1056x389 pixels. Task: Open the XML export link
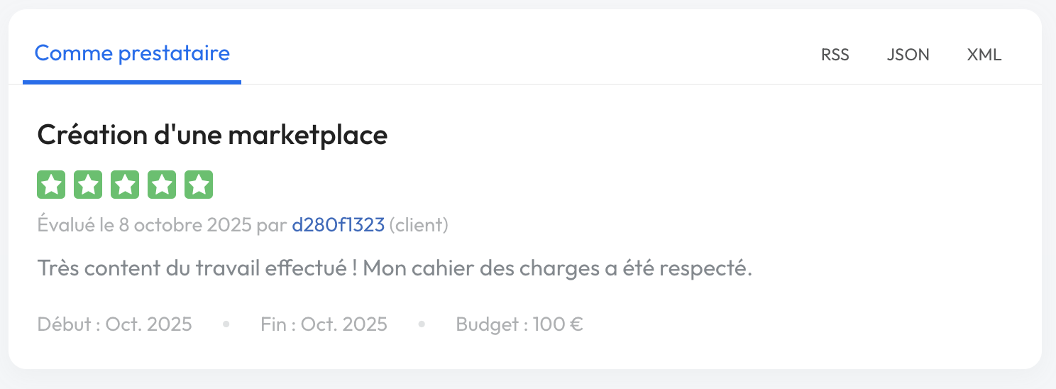coord(984,55)
